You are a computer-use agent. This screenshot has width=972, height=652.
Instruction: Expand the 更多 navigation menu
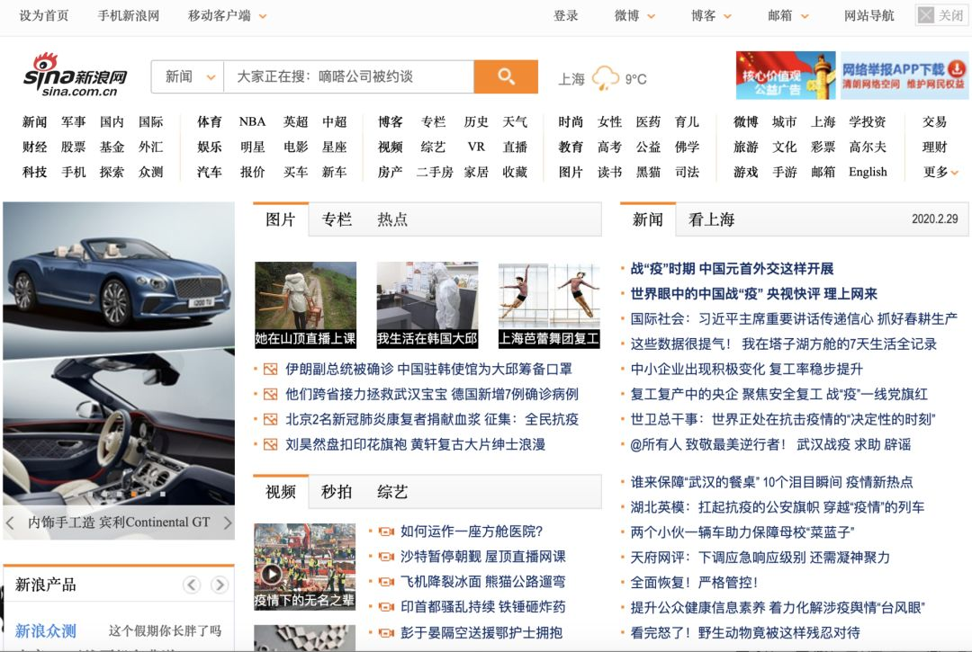point(940,172)
